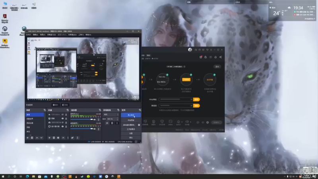Copy the rtmp address with orange button

196,99
